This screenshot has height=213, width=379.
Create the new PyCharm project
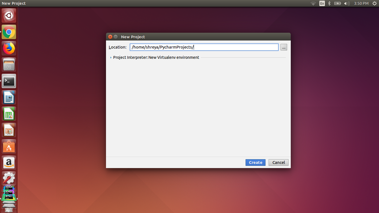pyautogui.click(x=255, y=162)
